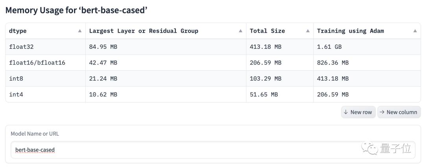425x167 pixels.
Task: Select the 10.62 MB largest layer cell
Action: pyautogui.click(x=103, y=94)
